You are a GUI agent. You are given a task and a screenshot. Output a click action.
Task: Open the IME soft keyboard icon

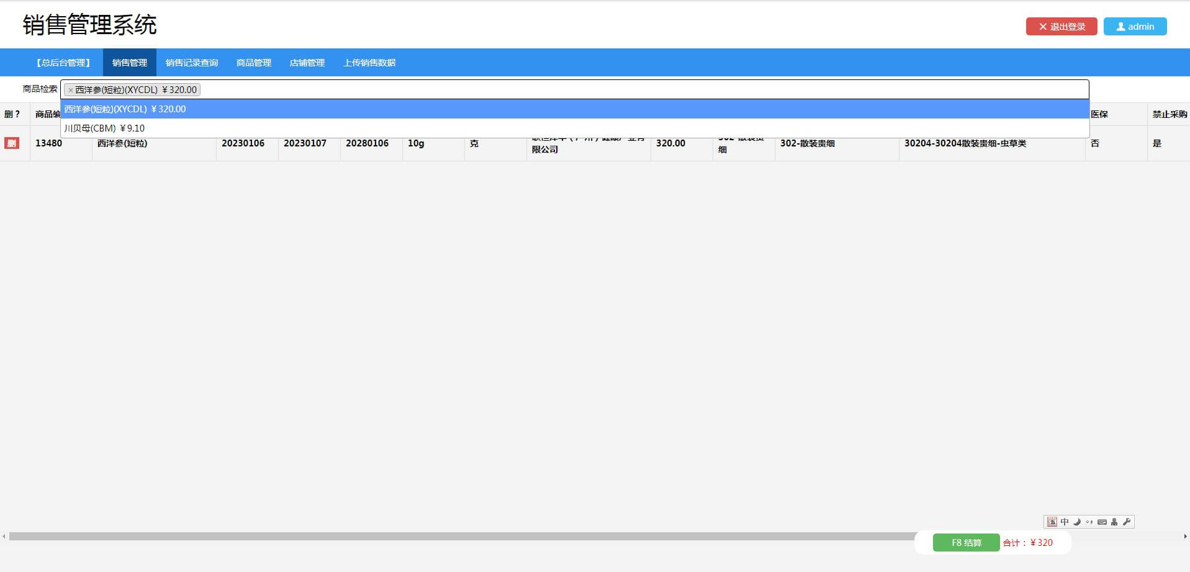click(x=1102, y=522)
